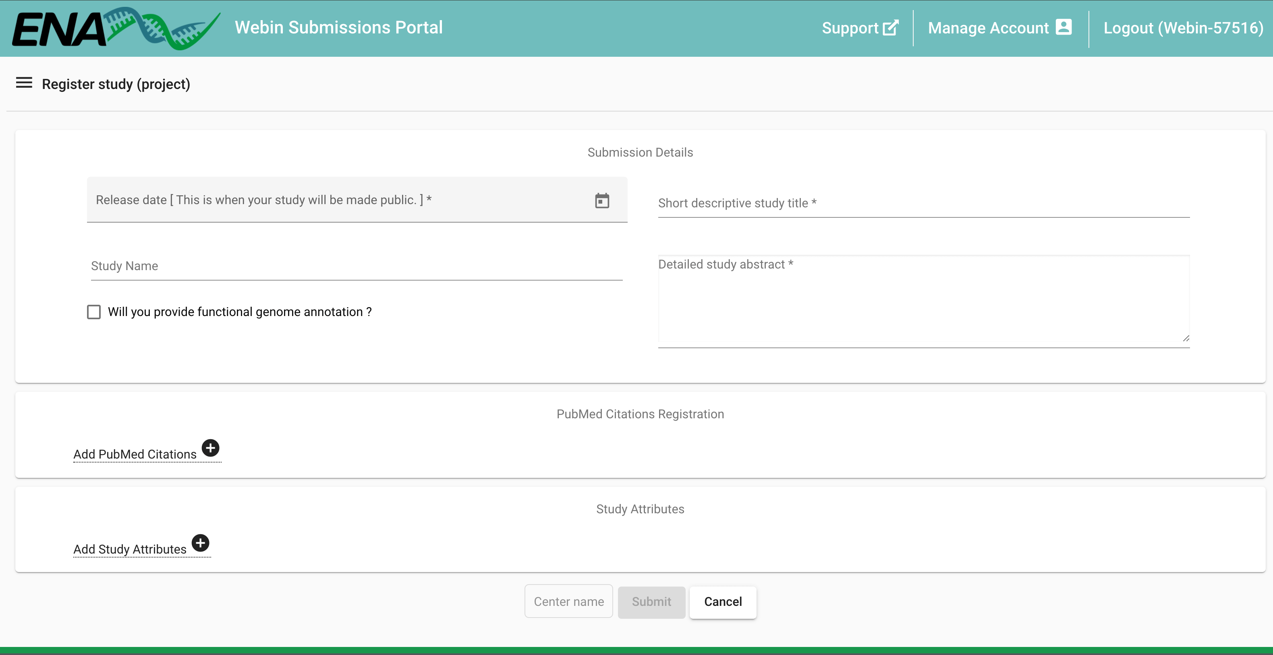Click the Manage Account person icon
Screen dimensions: 1273x655
point(1064,27)
